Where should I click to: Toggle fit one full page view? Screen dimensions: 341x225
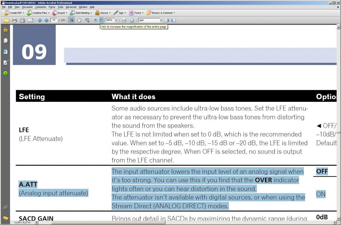132,20
